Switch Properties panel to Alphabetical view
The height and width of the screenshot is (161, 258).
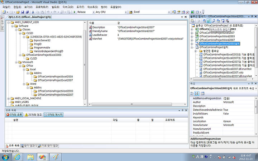click(x=197, y=94)
